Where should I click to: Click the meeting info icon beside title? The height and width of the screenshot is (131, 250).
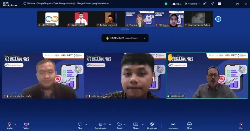point(25,3)
